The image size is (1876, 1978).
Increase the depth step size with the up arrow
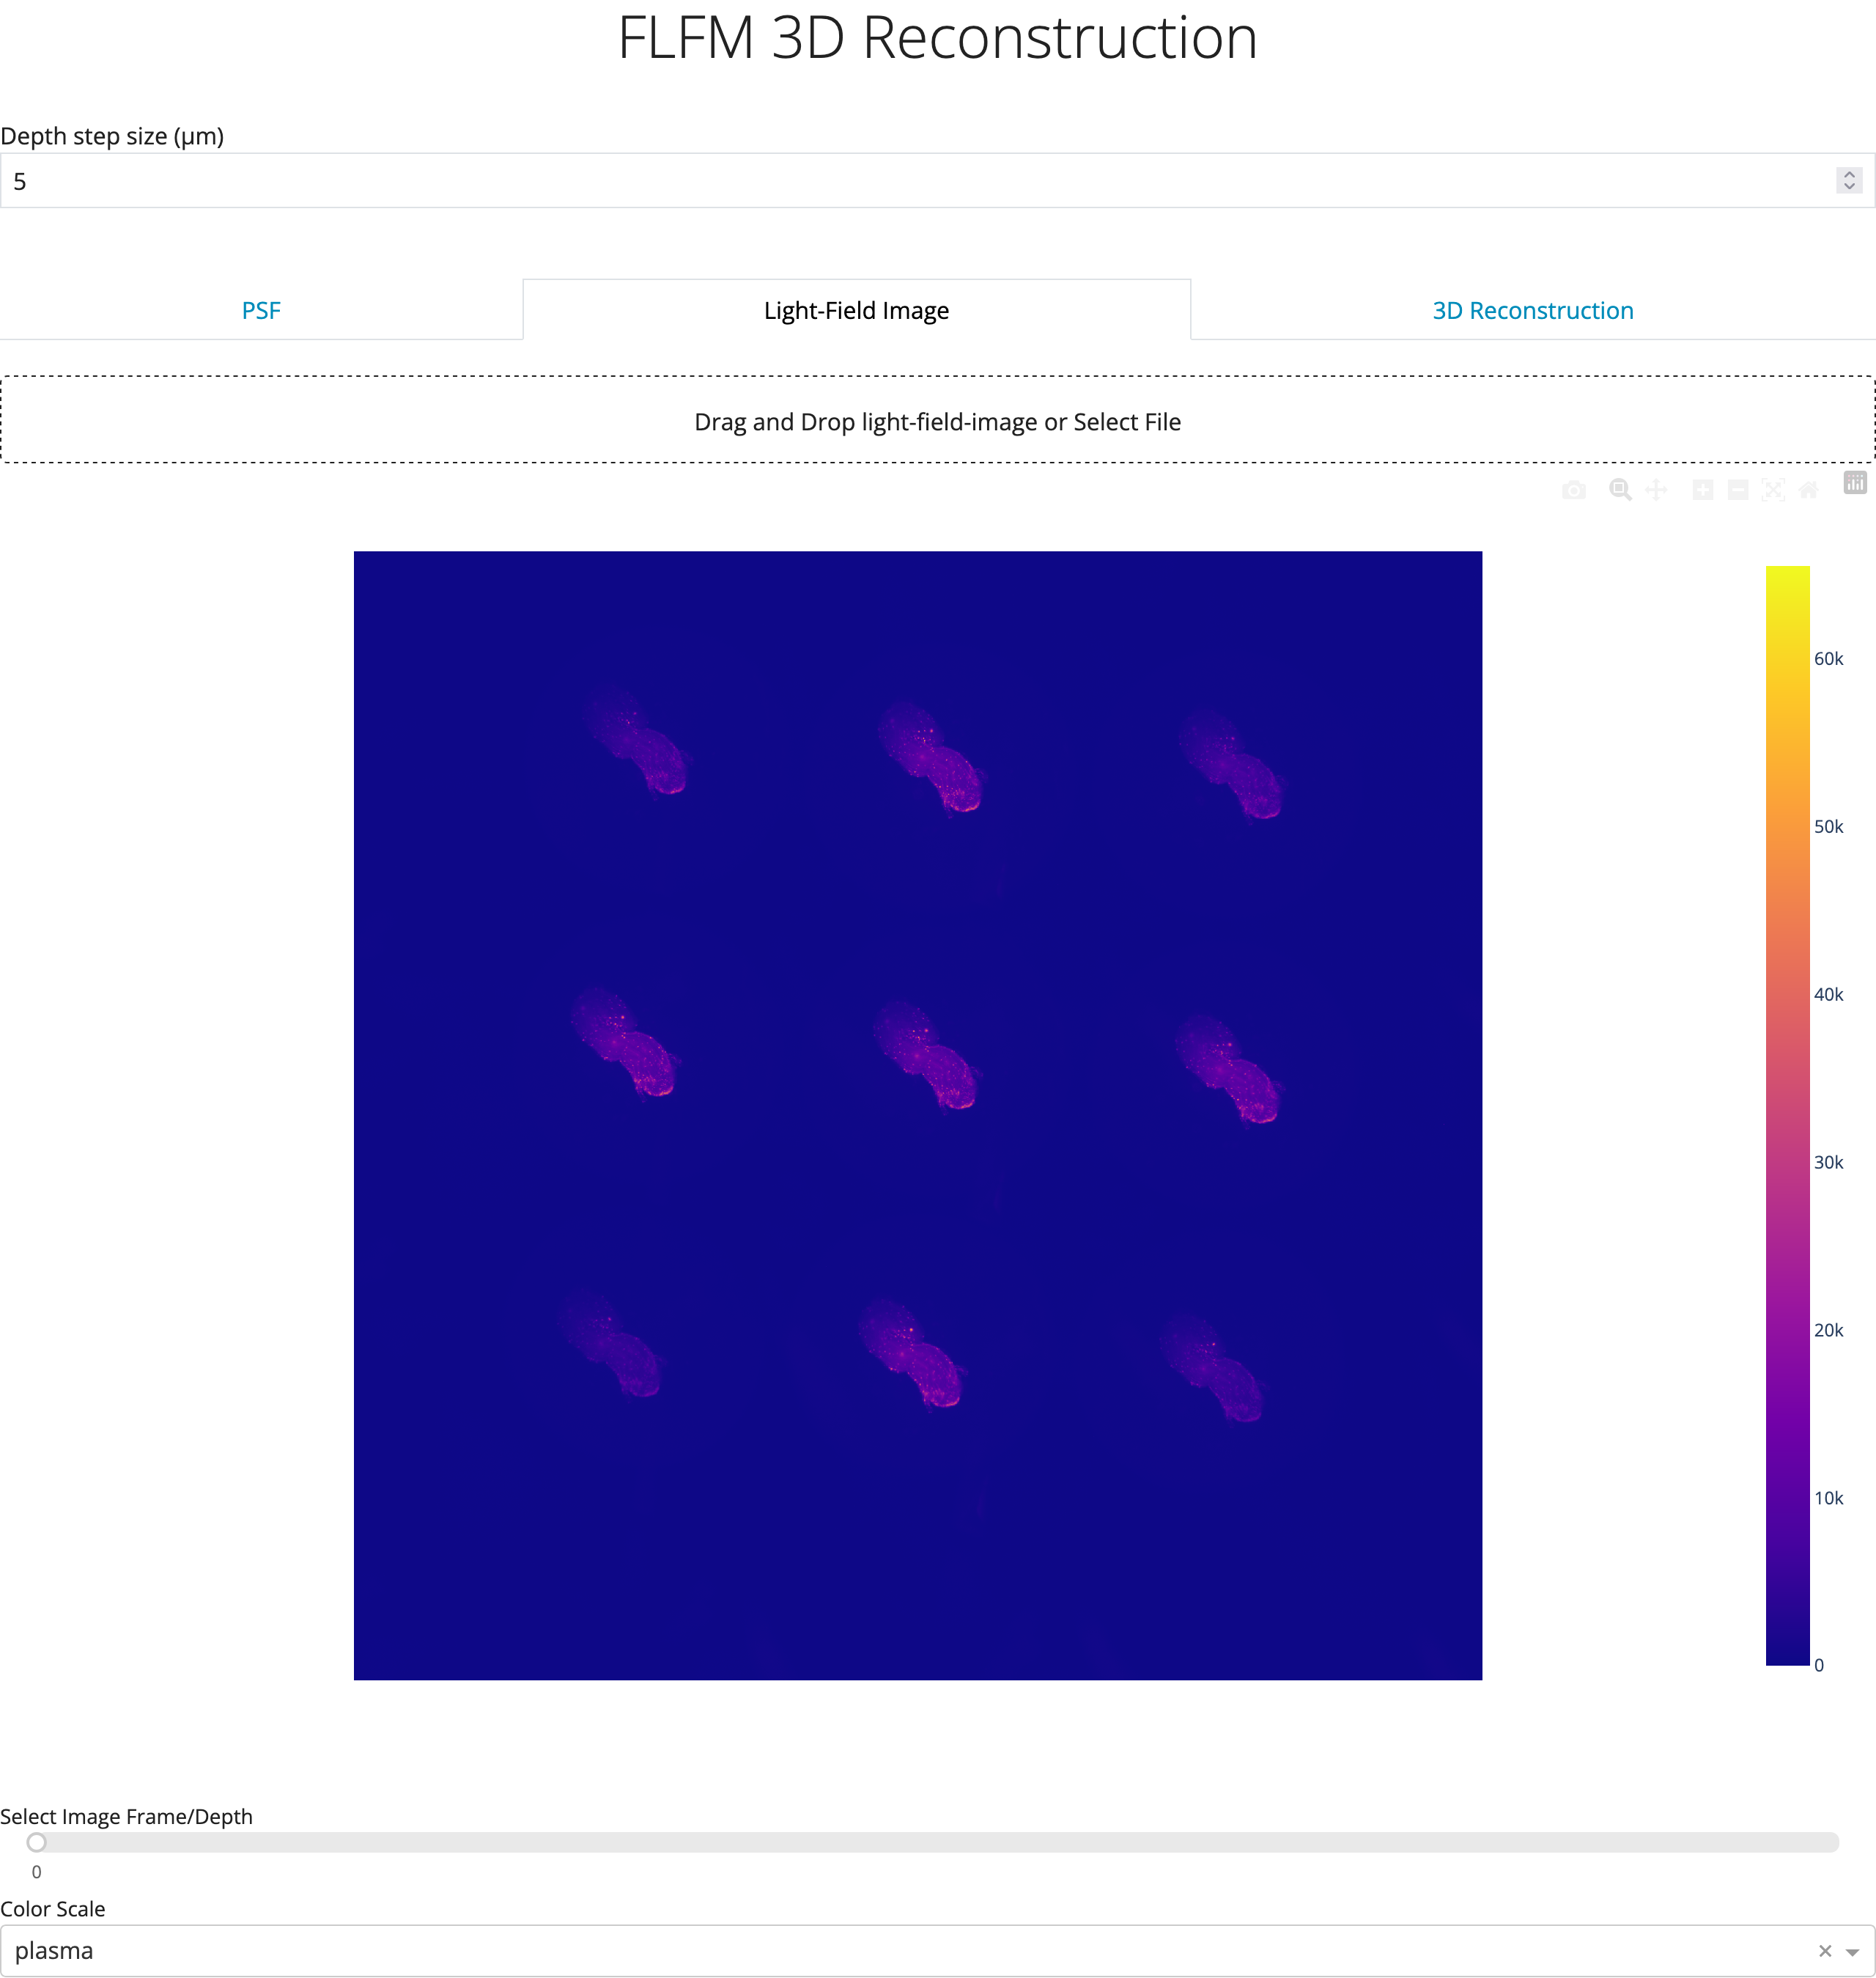pos(1849,174)
